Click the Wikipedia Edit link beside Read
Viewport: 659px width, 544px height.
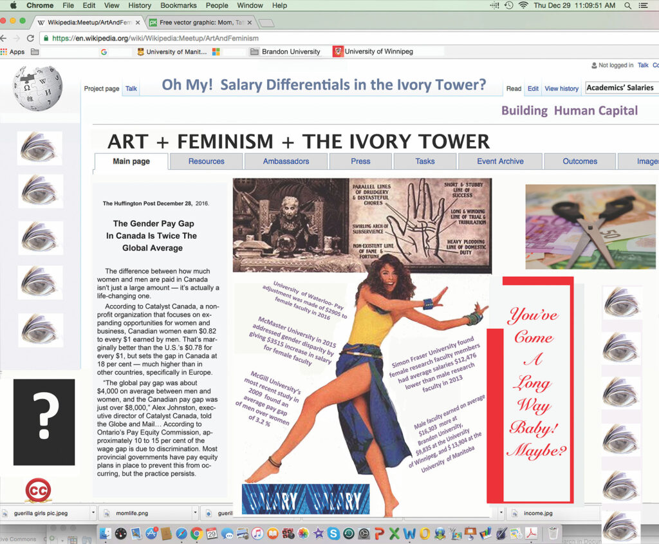[x=533, y=89]
